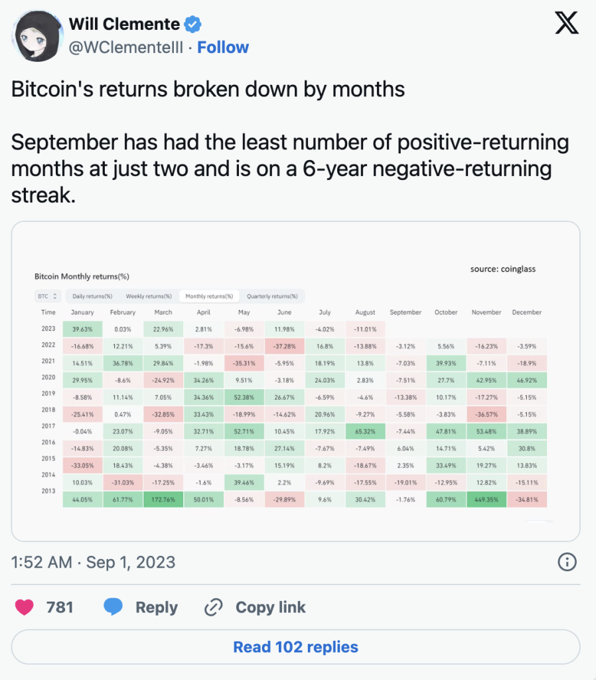596x680 pixels.
Task: Click the X logo
Action: [x=566, y=25]
